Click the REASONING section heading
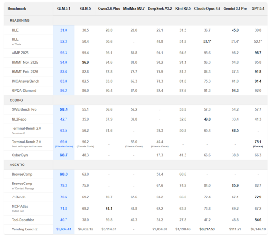This screenshot has height=235, width=279. click(20, 20)
